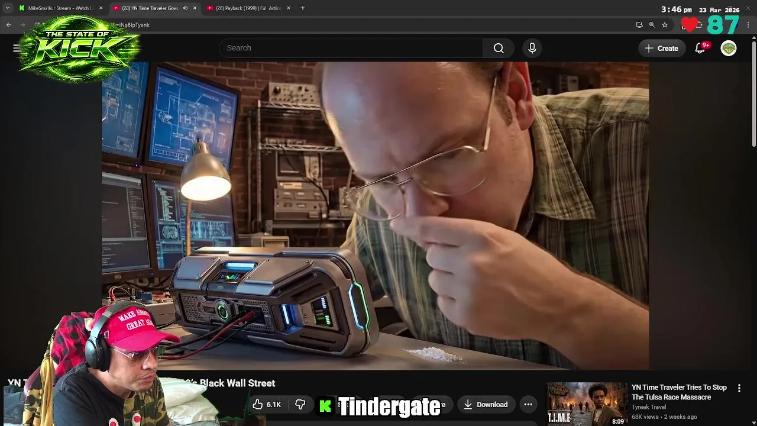Open a new browser tab

(303, 8)
